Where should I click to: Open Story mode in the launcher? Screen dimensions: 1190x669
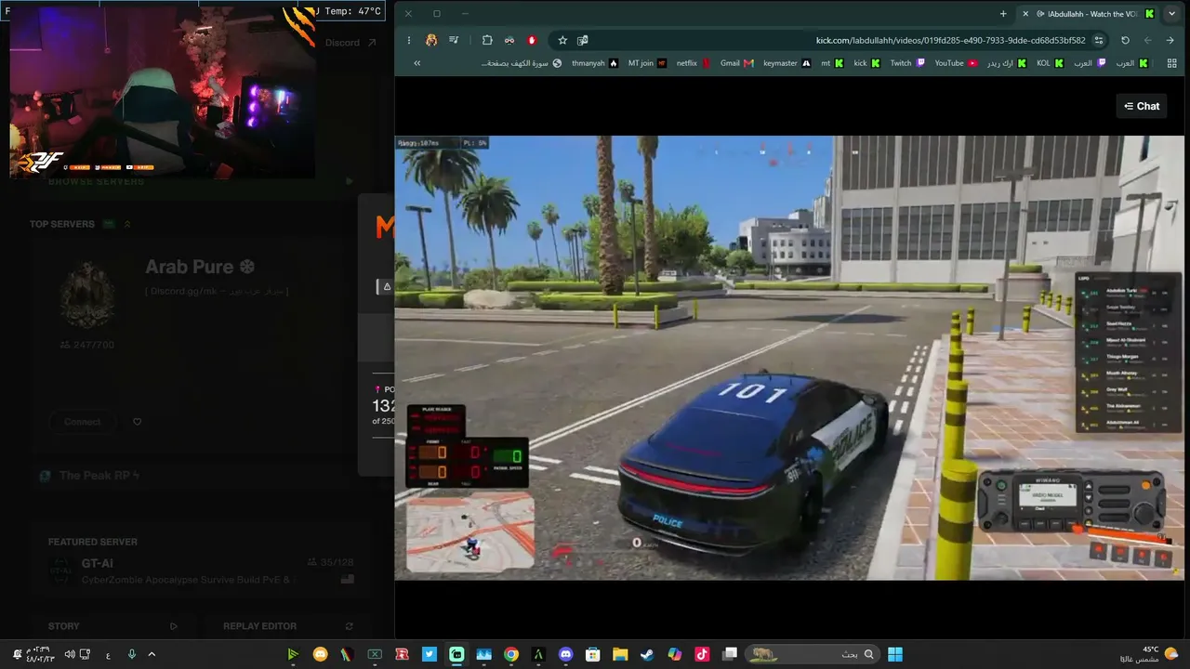pos(113,626)
